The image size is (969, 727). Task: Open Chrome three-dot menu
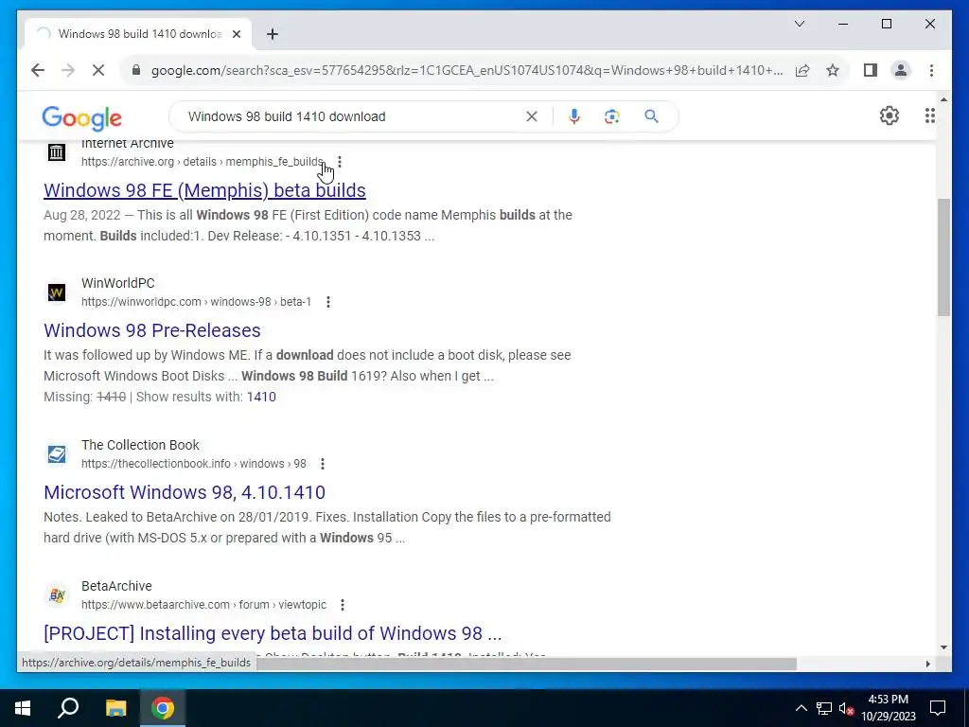[x=931, y=70]
